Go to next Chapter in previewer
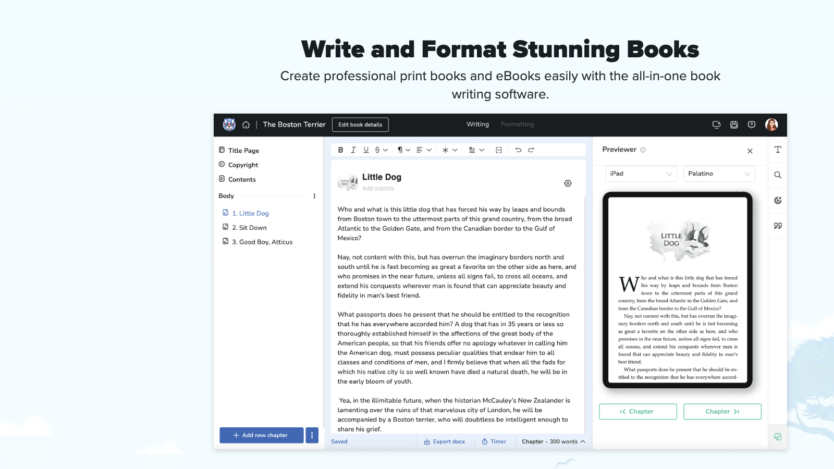 (x=722, y=412)
